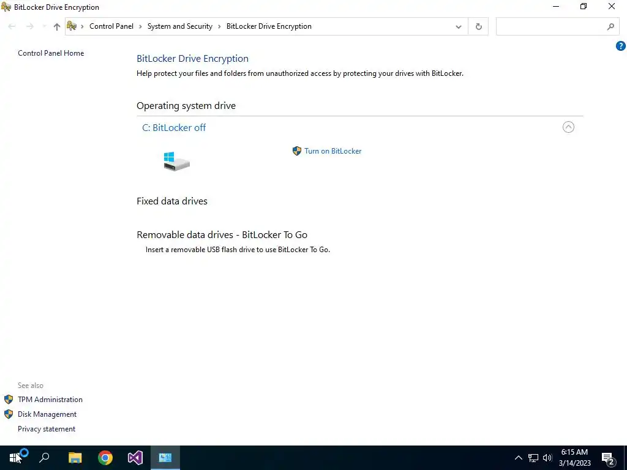The width and height of the screenshot is (627, 470).
Task: Open File Explorer from the taskbar
Action: [x=75, y=458]
